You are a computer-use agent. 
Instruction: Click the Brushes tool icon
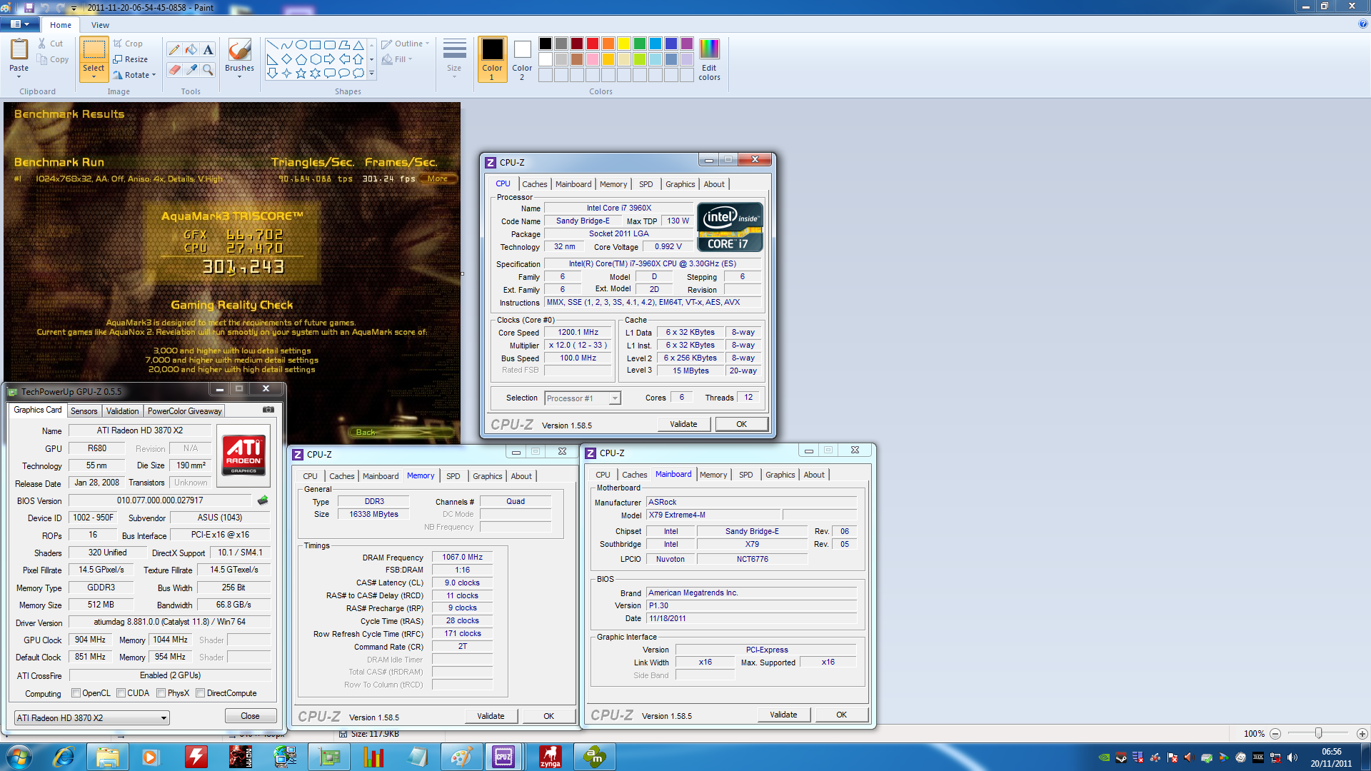click(x=239, y=50)
